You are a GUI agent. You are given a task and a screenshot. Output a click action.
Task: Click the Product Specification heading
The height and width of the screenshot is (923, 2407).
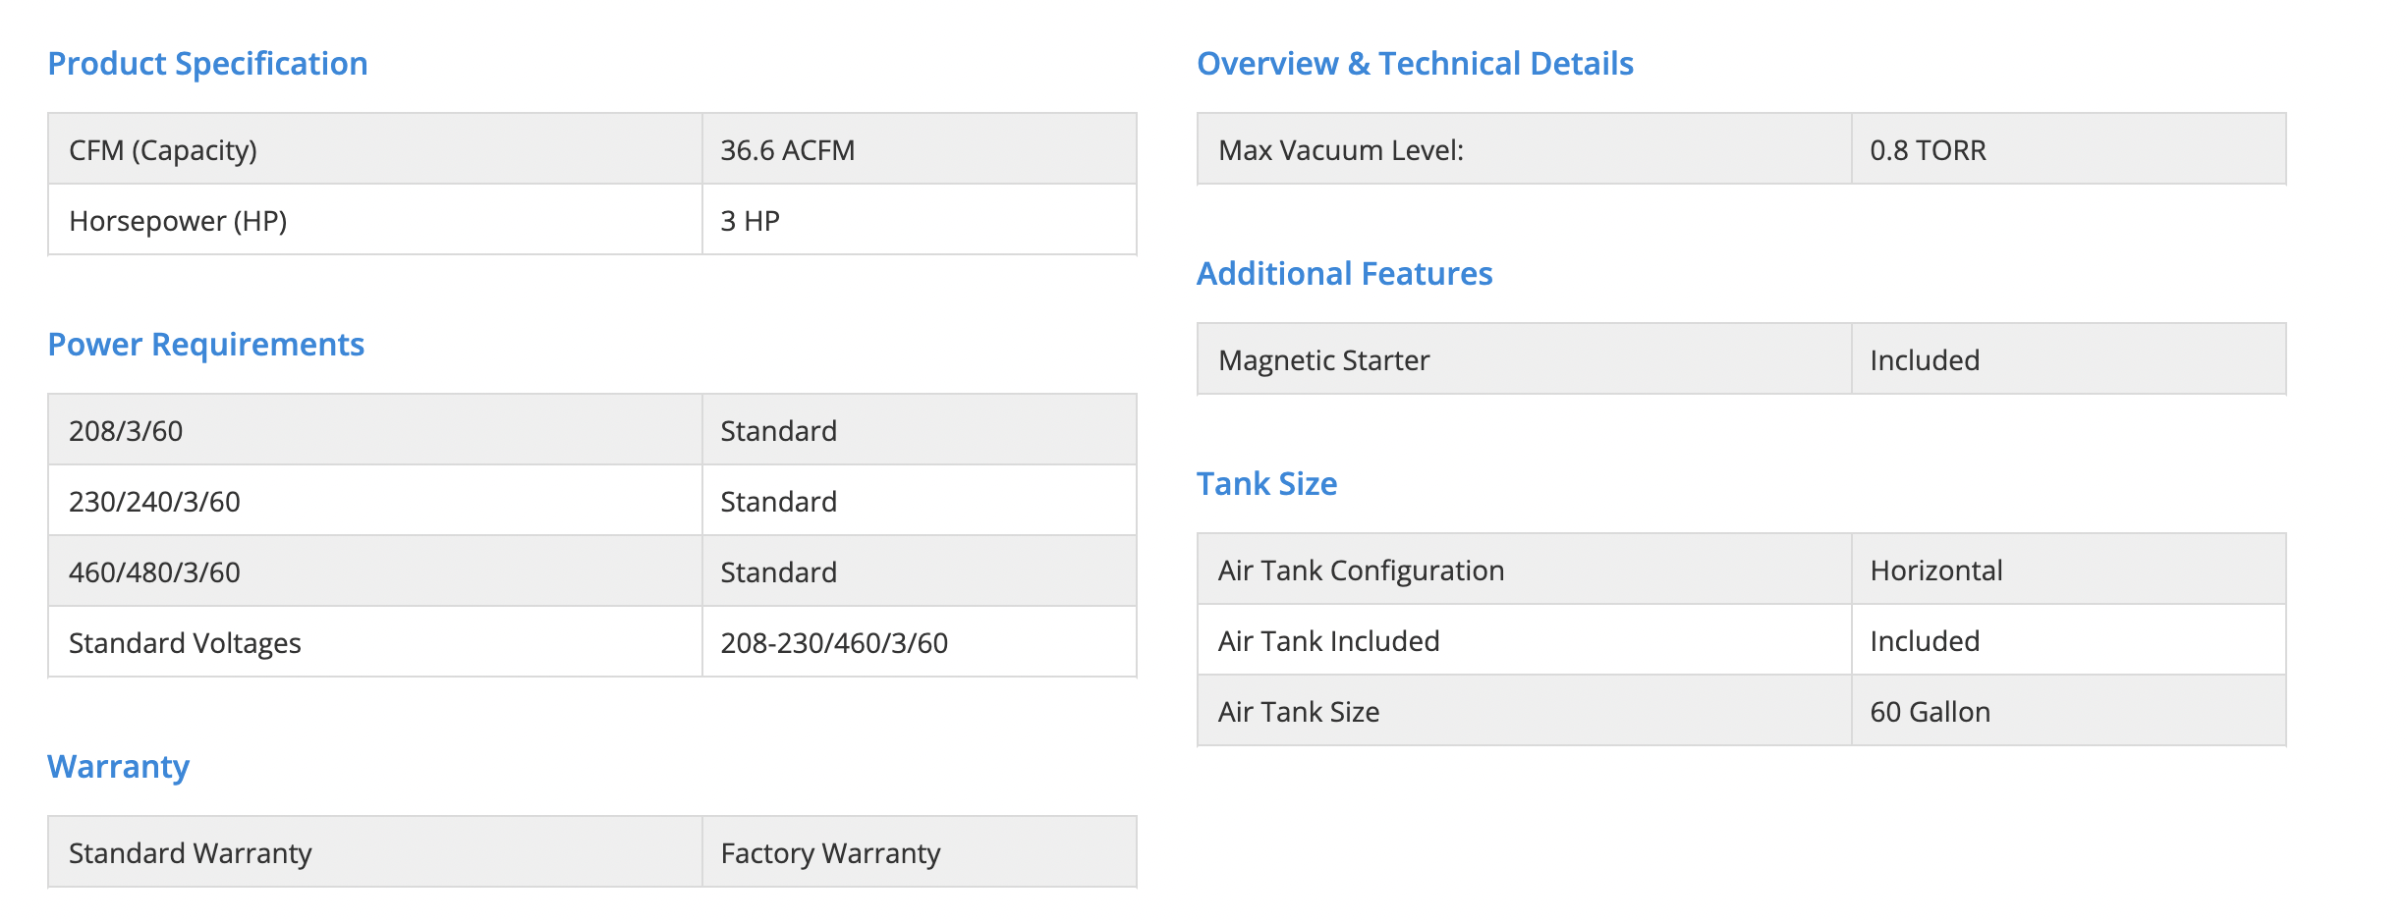207,64
